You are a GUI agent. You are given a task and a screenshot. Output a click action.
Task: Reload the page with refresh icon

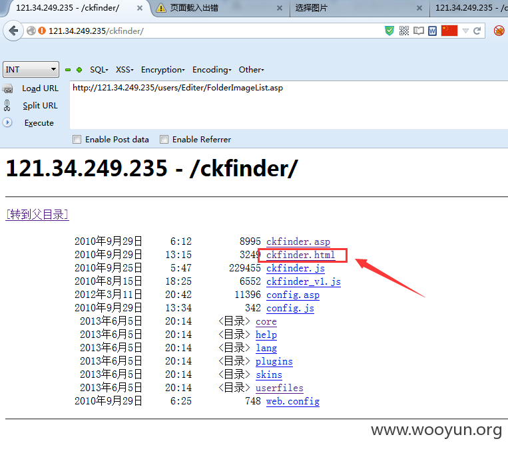(477, 31)
